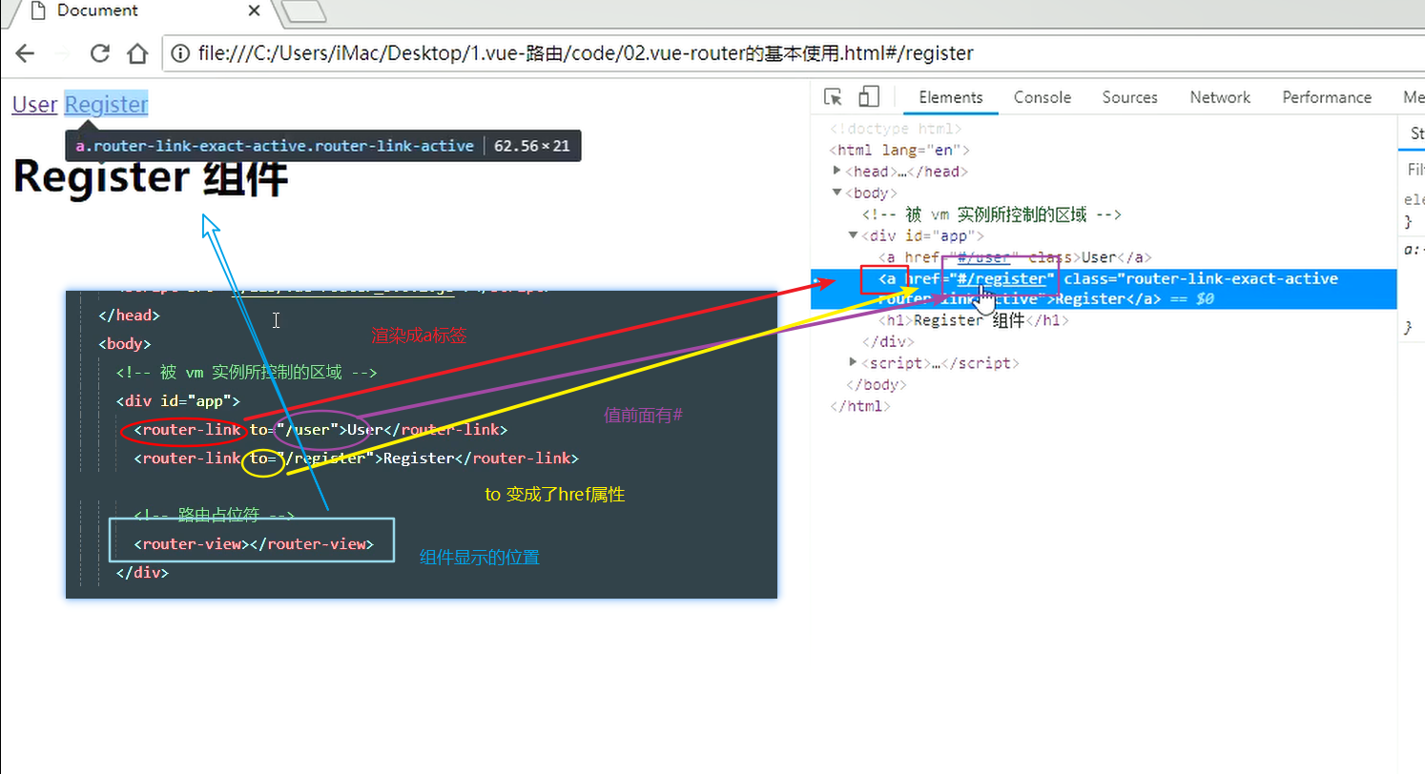
Task: Select the Document browser tab
Action: pos(138,11)
